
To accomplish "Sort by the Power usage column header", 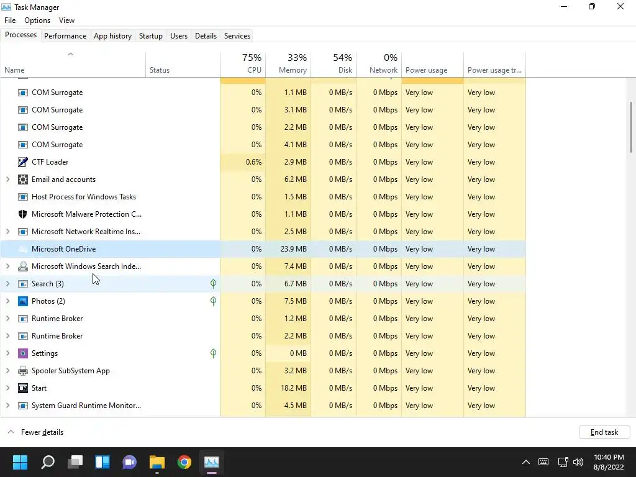I will point(432,64).
